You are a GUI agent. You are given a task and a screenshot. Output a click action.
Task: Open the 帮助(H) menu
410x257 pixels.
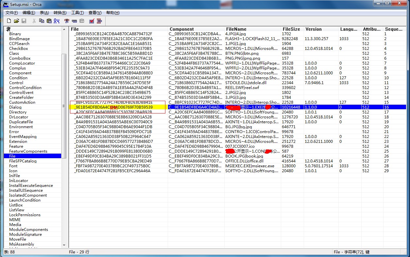113,13
